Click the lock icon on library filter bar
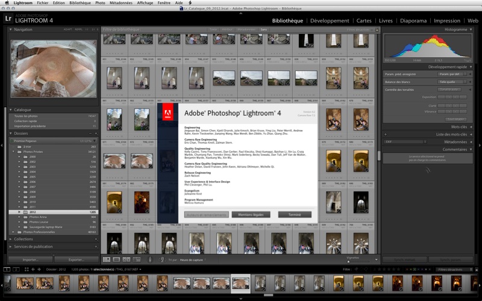 tap(377, 29)
